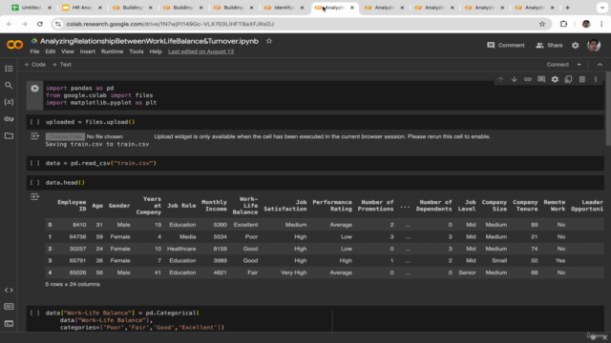Open Last edited on August 13 link
The height and width of the screenshot is (343, 611).
coord(201,51)
